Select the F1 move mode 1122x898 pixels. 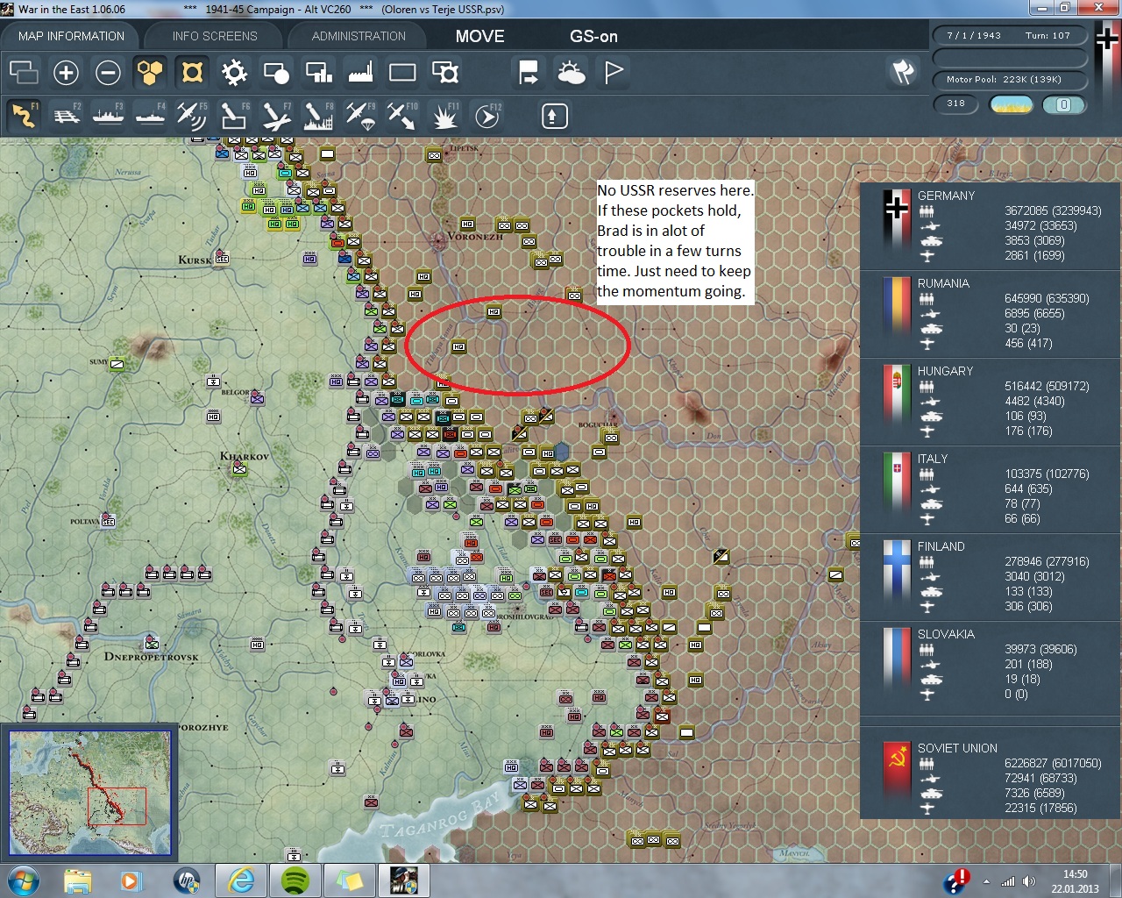pos(24,116)
